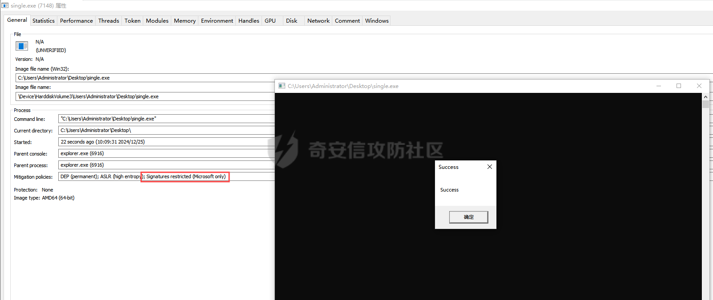Show the Handles tab

[249, 21]
